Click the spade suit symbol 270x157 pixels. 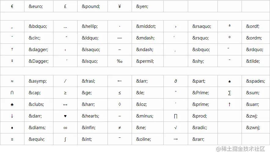click(x=229, y=81)
